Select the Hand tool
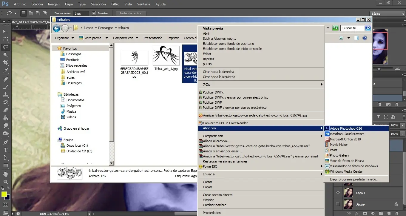This screenshot has height=216, width=406. pyautogui.click(x=6, y=174)
